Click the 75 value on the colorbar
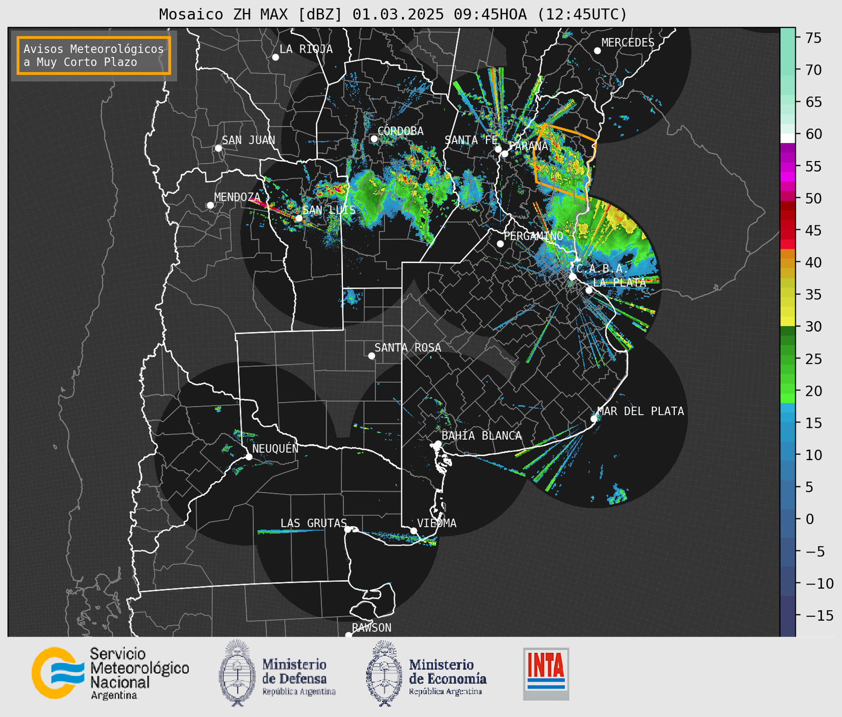Viewport: 842px width, 717px height. click(814, 38)
